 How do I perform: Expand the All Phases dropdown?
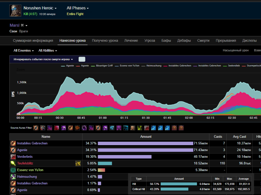click(x=78, y=8)
